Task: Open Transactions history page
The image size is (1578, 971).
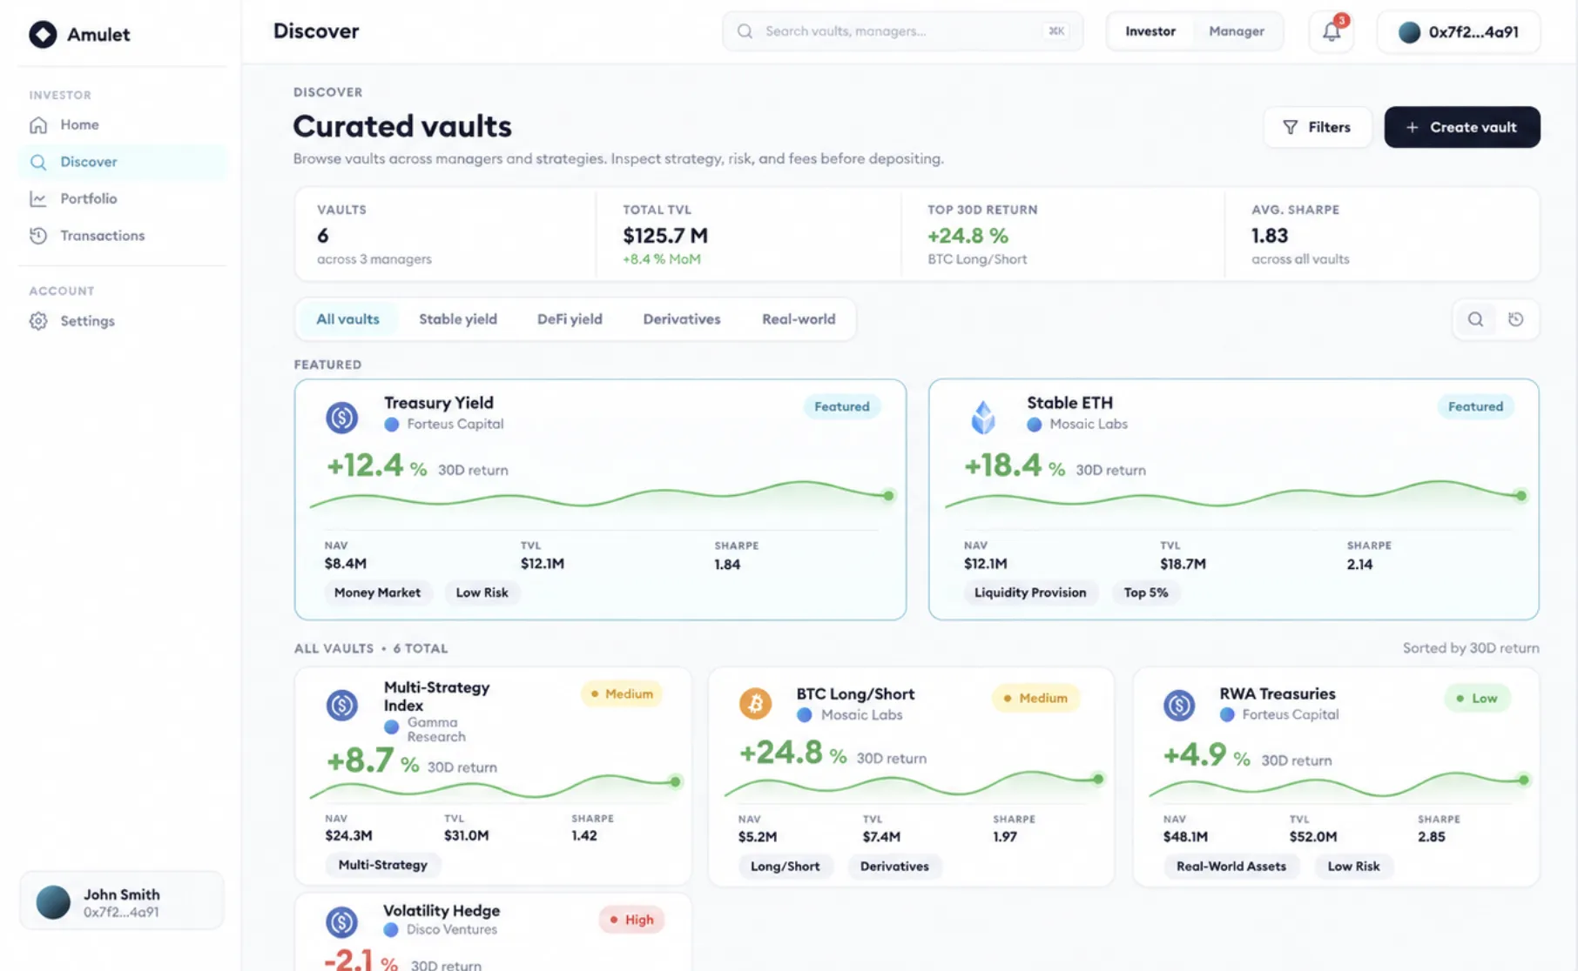Action: 122,236
